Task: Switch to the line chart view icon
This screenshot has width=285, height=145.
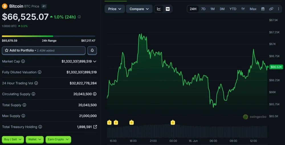Action: click(159, 9)
